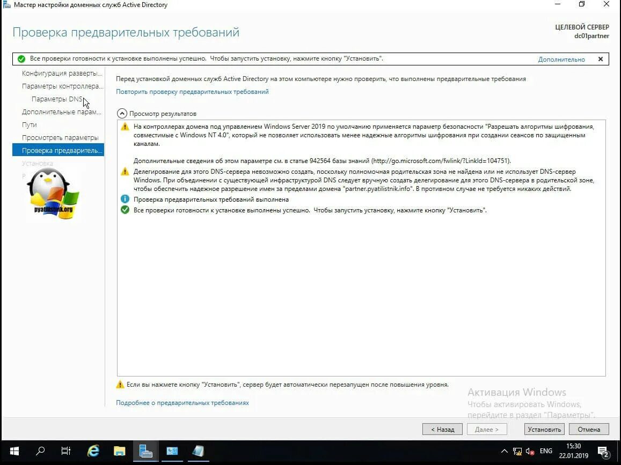The image size is (621, 465).
Task: Select Конфигурация развертывания step
Action: (x=62, y=73)
